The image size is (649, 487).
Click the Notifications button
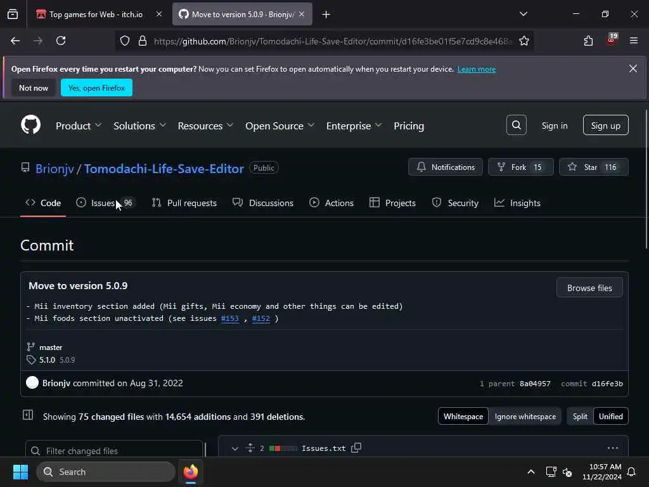[x=446, y=167]
